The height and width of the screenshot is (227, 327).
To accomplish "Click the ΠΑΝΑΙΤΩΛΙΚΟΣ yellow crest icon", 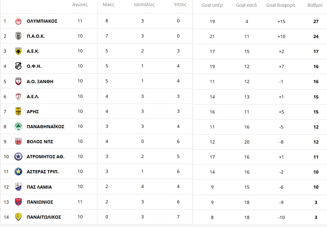I will 18,217.
